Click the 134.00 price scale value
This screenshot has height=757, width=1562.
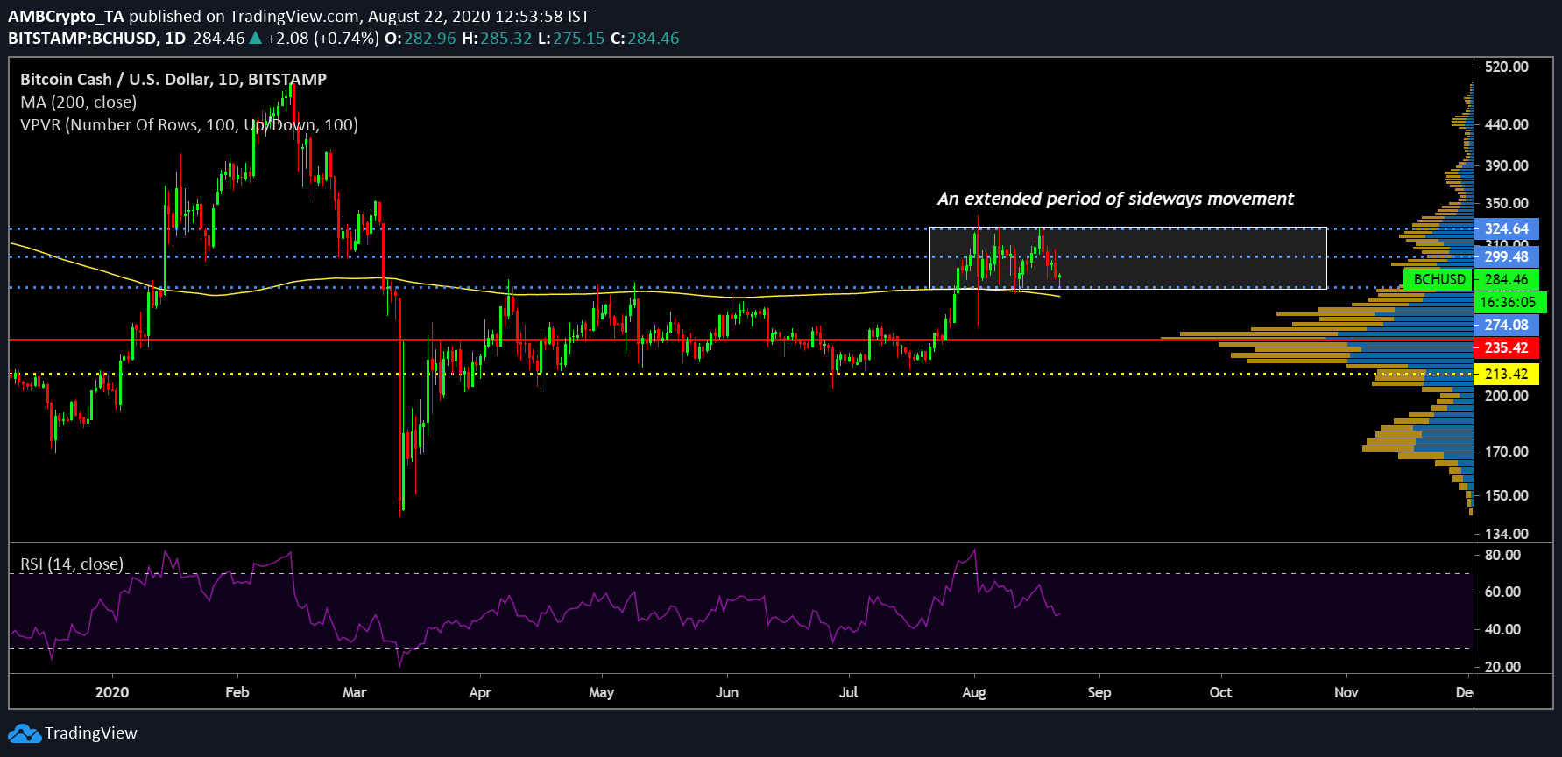tap(1507, 534)
